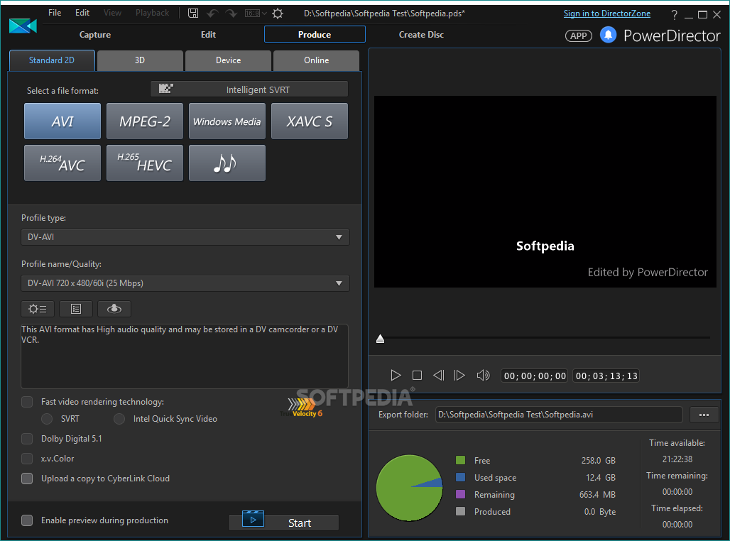Click the Redo arrow icon
The width and height of the screenshot is (730, 541).
click(231, 13)
